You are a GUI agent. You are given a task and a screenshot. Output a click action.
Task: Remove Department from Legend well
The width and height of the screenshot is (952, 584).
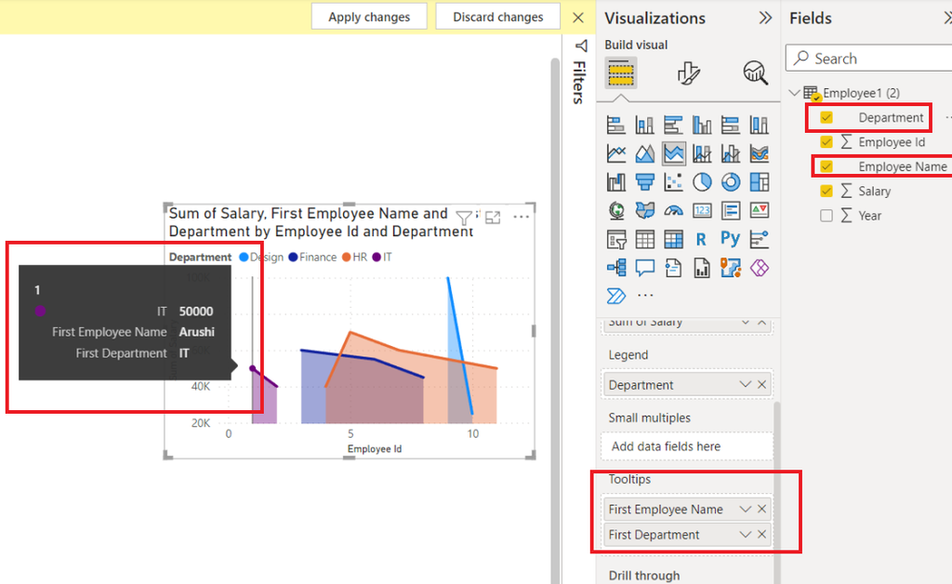point(762,384)
